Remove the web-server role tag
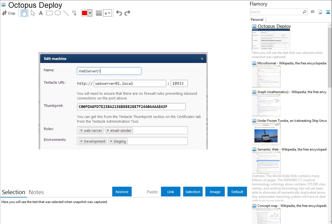This screenshot has width=332, height=224. pos(81,130)
